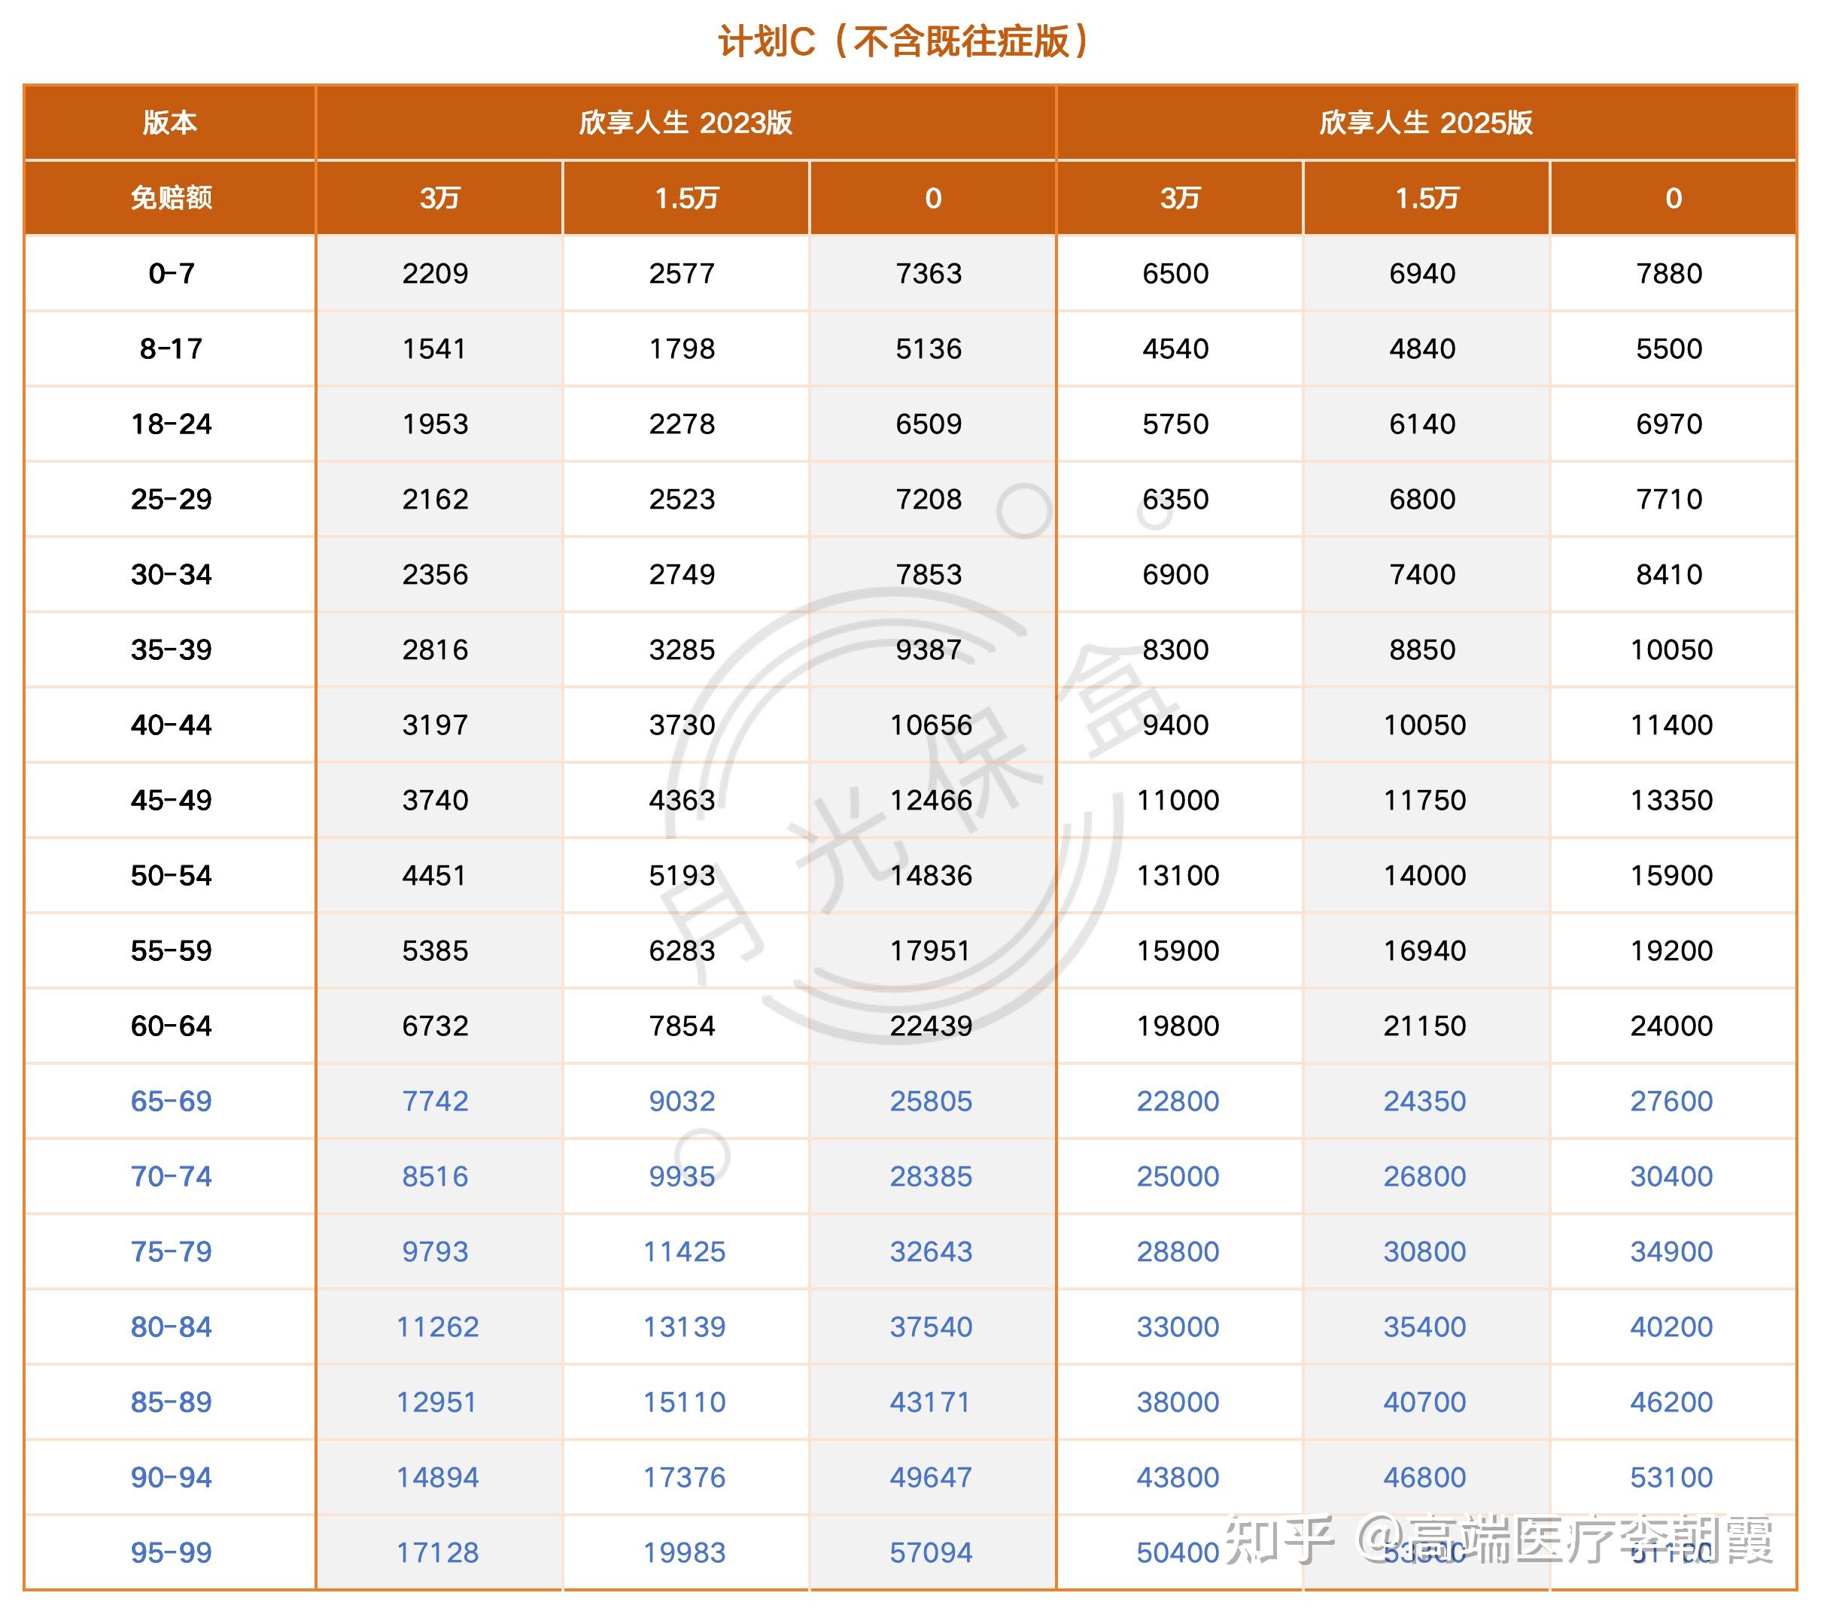Click the cell showing 7880
This screenshot has height=1614, width=1821.
(x=1673, y=273)
